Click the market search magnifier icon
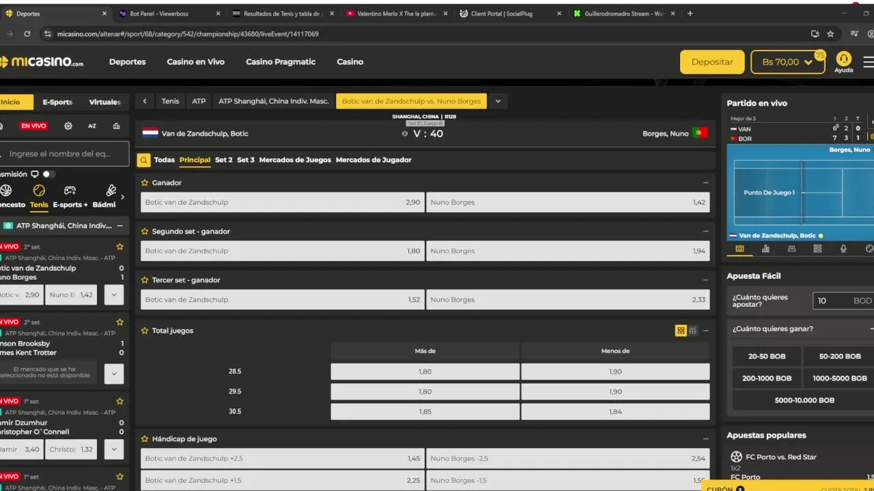 click(144, 160)
